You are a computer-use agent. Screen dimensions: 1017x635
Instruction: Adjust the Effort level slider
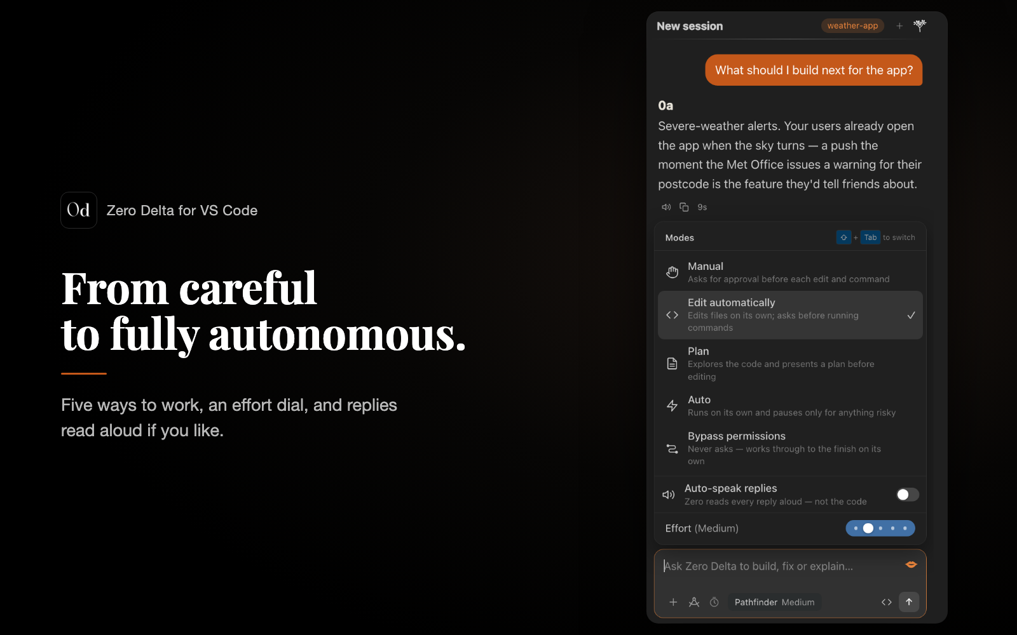click(x=880, y=528)
